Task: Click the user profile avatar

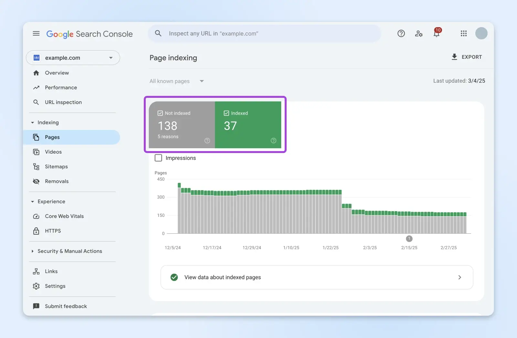Action: pos(481,34)
